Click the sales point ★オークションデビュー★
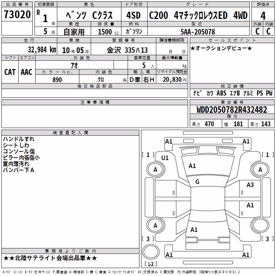Viewport: 276px width, 276px height. click(221, 48)
